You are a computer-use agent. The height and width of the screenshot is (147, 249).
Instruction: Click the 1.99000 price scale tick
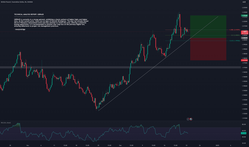click(244, 49)
